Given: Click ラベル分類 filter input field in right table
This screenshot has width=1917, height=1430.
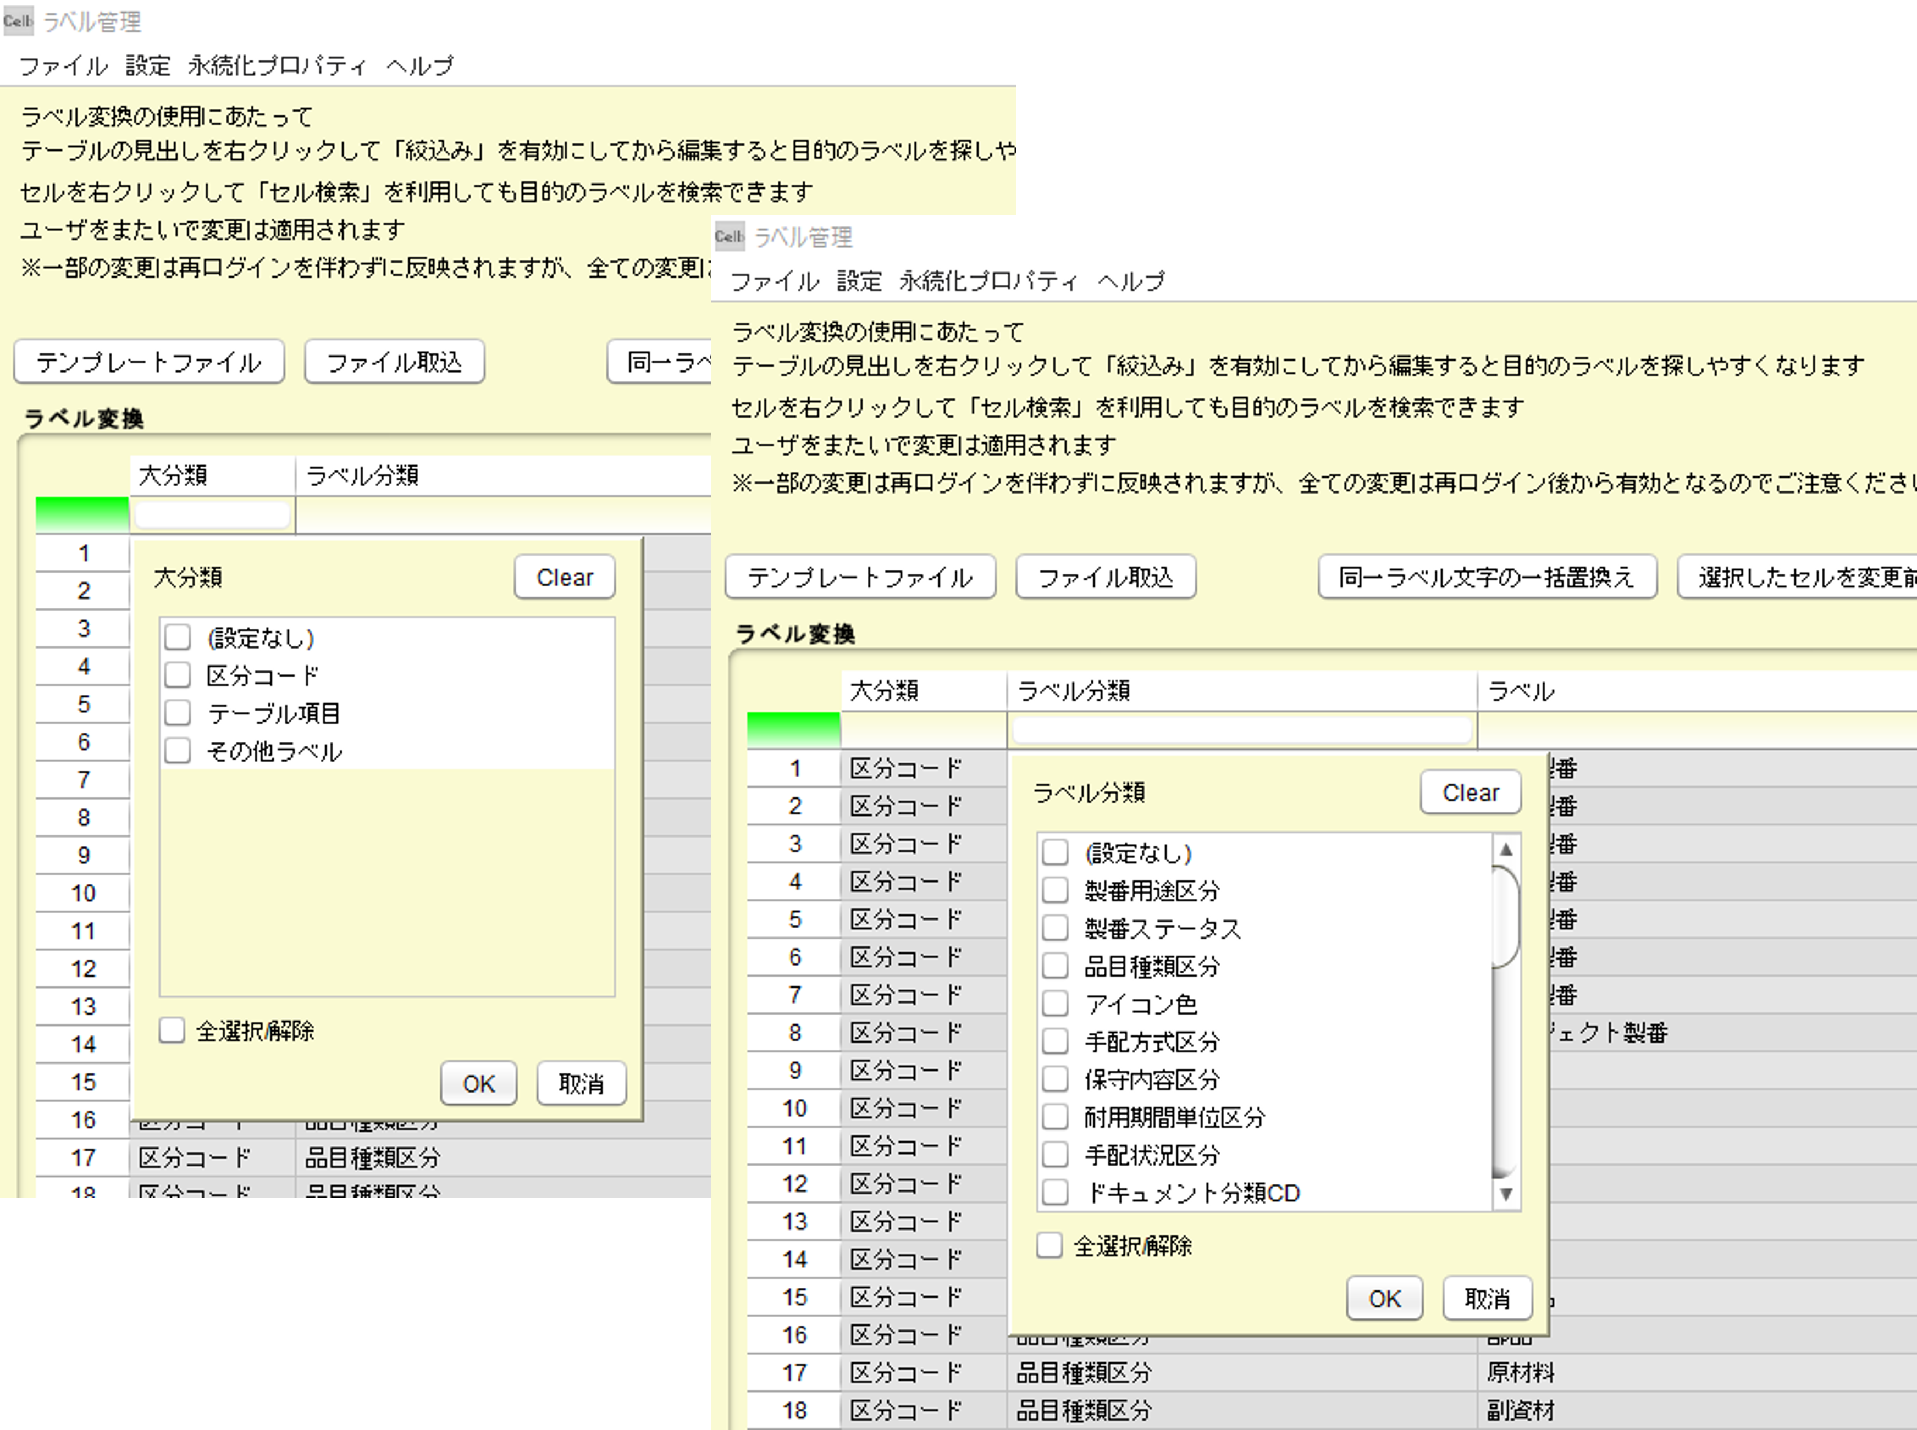Looking at the screenshot, I should pos(1242,730).
